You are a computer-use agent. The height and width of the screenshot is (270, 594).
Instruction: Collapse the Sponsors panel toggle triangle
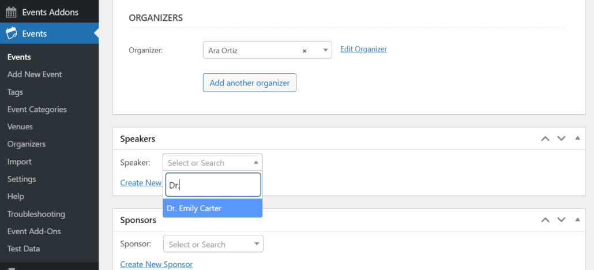coord(577,220)
